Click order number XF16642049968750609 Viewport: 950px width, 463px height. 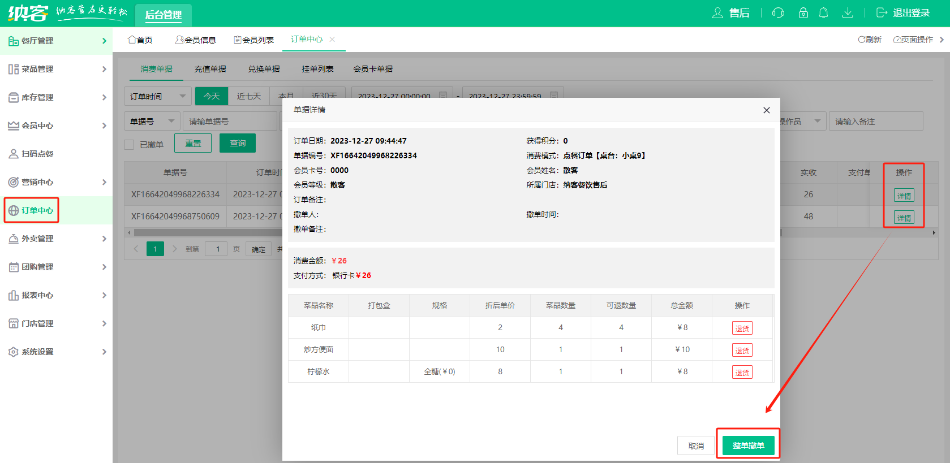(x=175, y=216)
